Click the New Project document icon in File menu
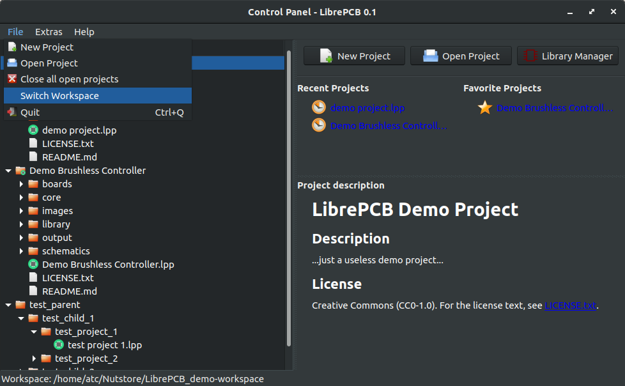The width and height of the screenshot is (625, 386). coord(12,47)
